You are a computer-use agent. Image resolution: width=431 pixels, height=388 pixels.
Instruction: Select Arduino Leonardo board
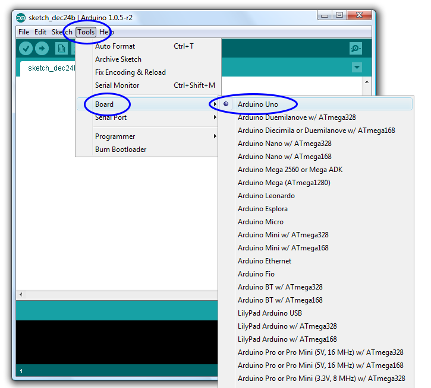tap(316, 196)
